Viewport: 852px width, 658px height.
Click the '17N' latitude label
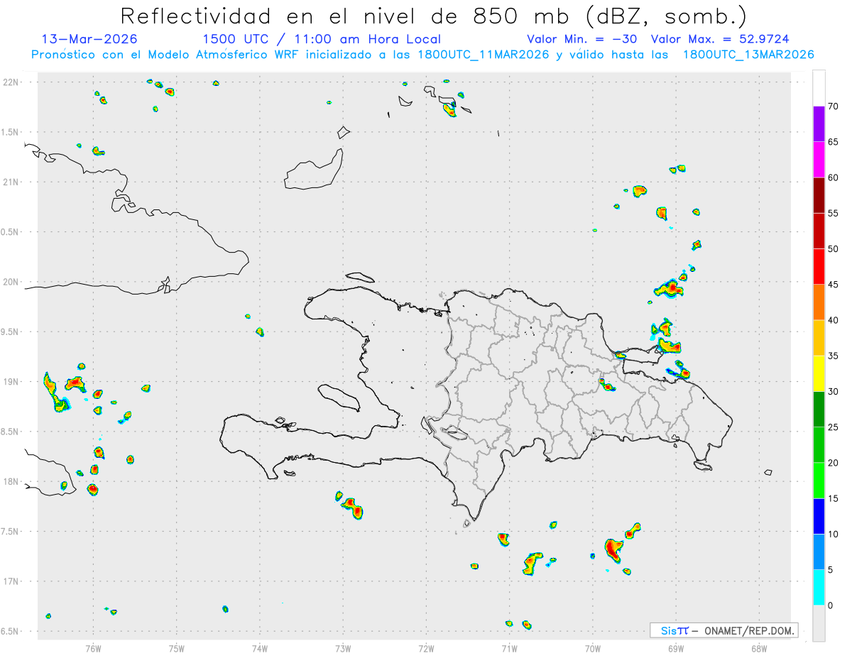[x=11, y=581]
